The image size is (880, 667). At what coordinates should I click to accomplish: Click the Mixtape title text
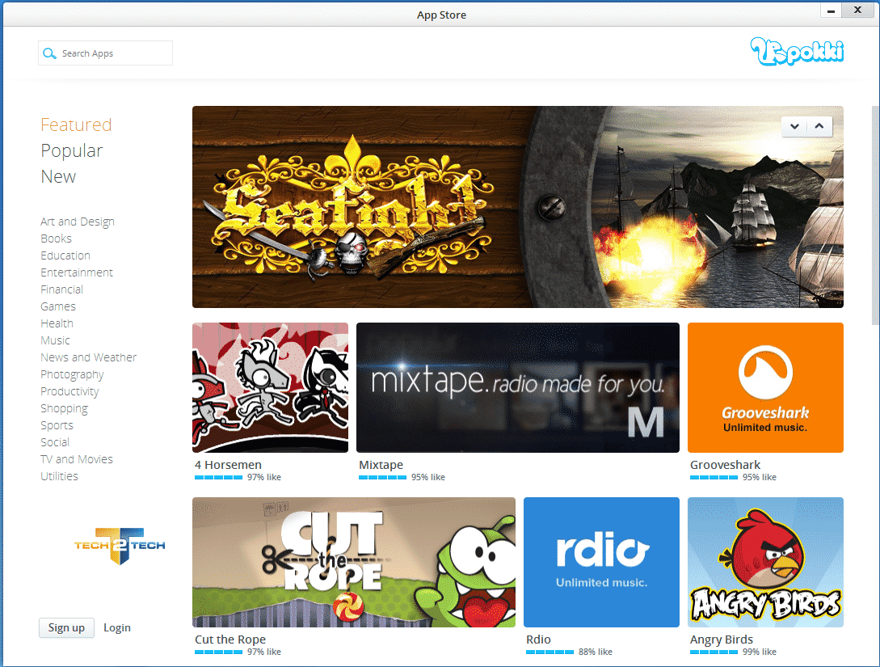click(x=381, y=465)
